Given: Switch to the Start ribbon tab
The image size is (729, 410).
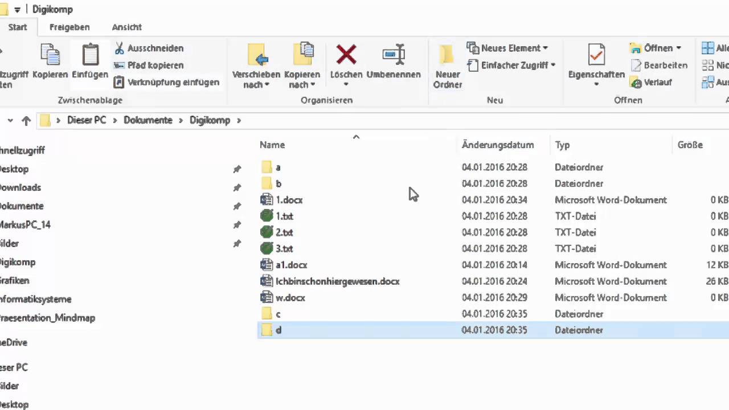Looking at the screenshot, I should (x=17, y=27).
